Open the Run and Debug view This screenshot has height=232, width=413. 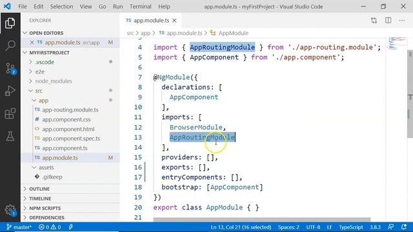click(10, 91)
